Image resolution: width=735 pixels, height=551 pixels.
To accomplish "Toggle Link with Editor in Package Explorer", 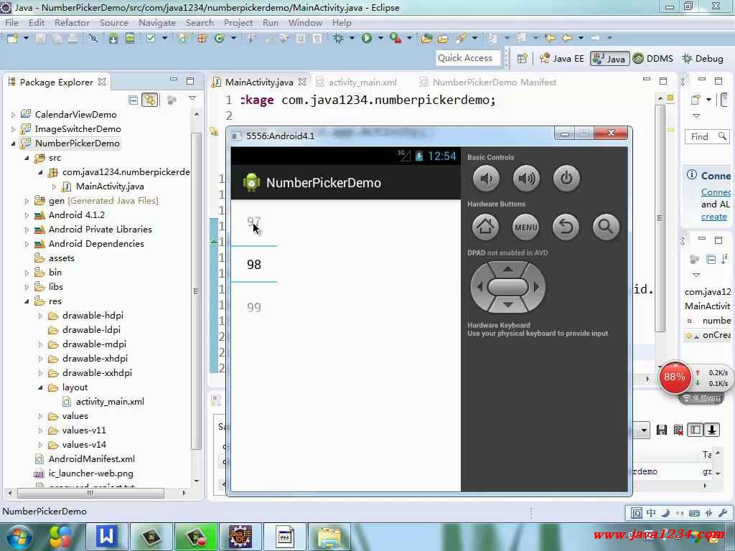I will click(149, 100).
